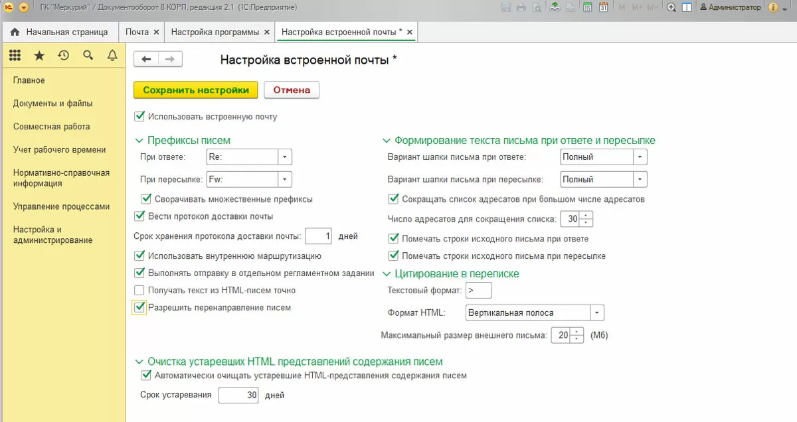
Task: Toggle Использовать внутреннюю маршрутизацию checkbox
Action: [139, 255]
